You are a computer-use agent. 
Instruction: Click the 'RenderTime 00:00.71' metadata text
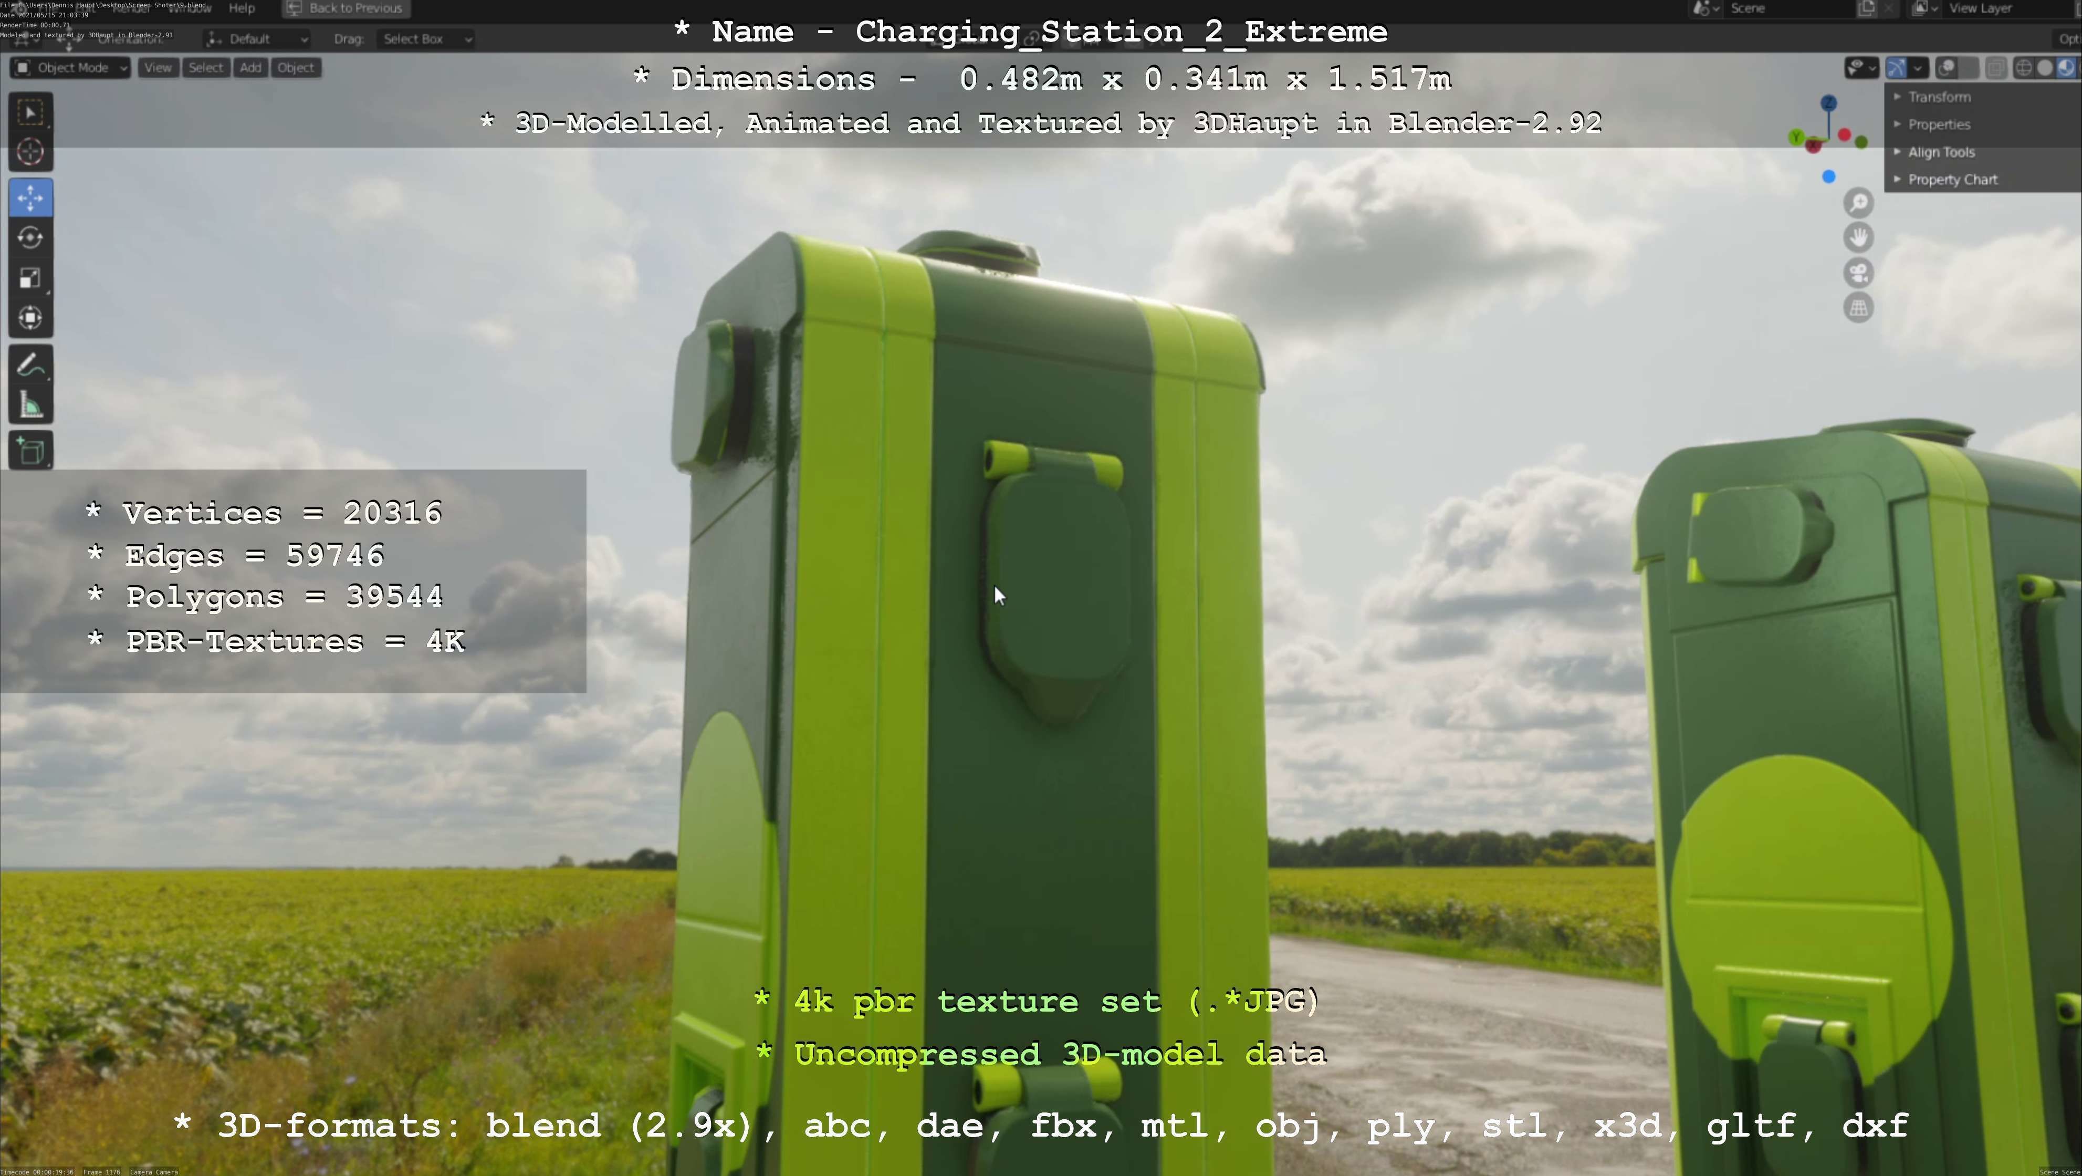coord(36,25)
